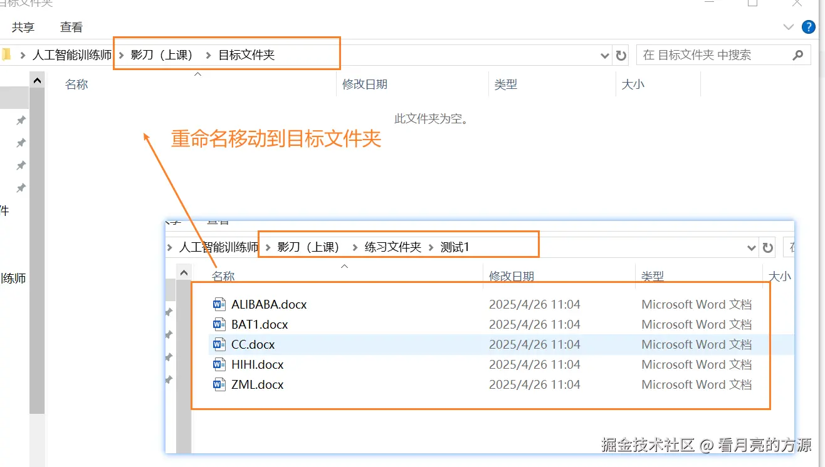825x467 pixels.
Task: Click the folder icon in top address bar
Action: 6,55
